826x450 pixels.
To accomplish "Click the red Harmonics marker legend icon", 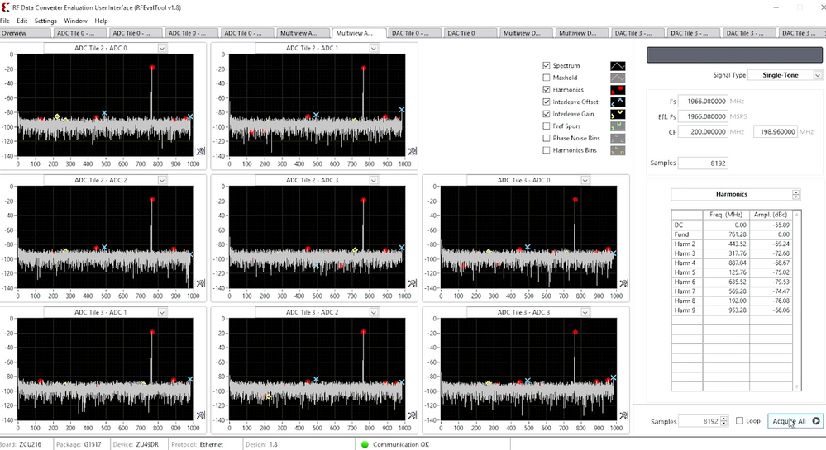I will tap(618, 90).
